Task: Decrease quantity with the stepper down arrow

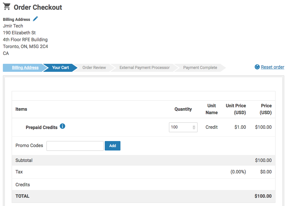Action: 194,128
